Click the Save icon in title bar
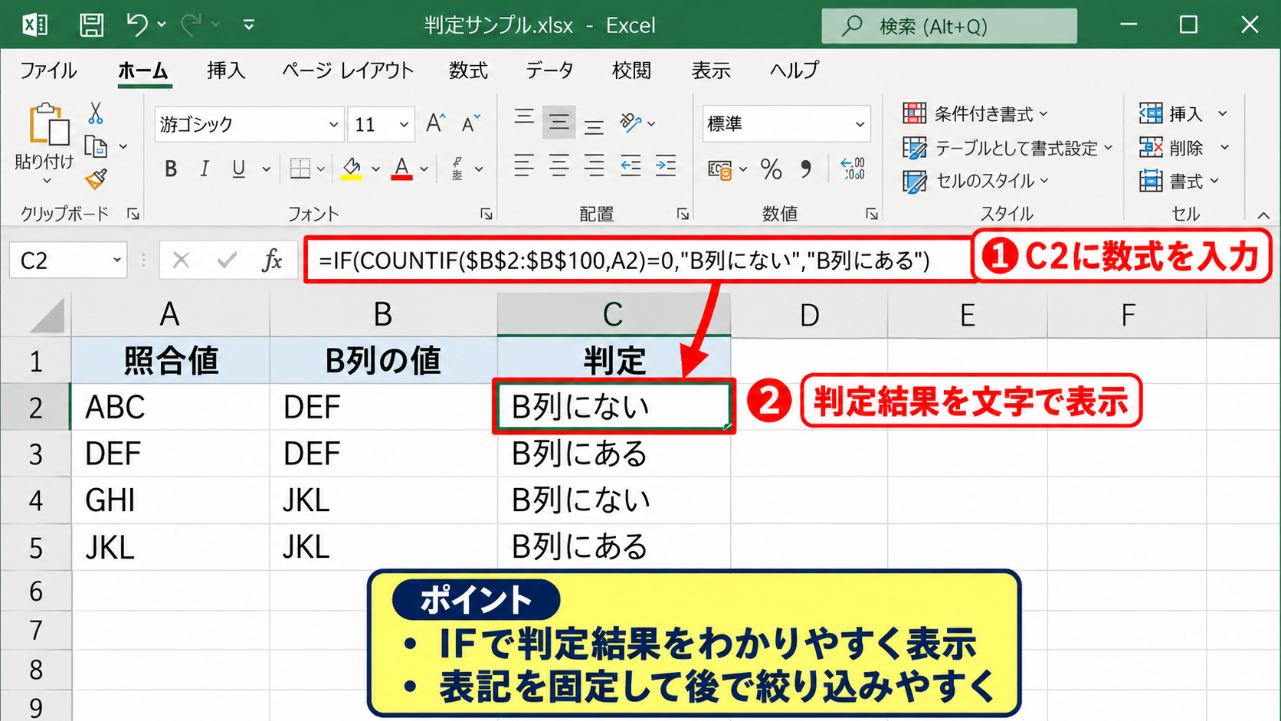Screen dimensions: 1281x721 click(x=92, y=25)
